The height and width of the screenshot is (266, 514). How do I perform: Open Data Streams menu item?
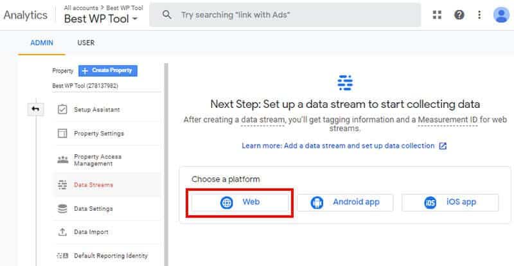click(107, 184)
